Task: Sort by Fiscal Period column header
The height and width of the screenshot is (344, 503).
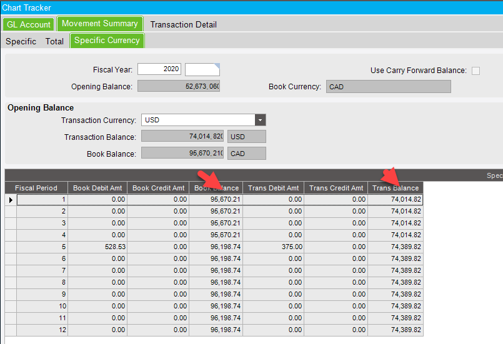Action: (x=36, y=188)
